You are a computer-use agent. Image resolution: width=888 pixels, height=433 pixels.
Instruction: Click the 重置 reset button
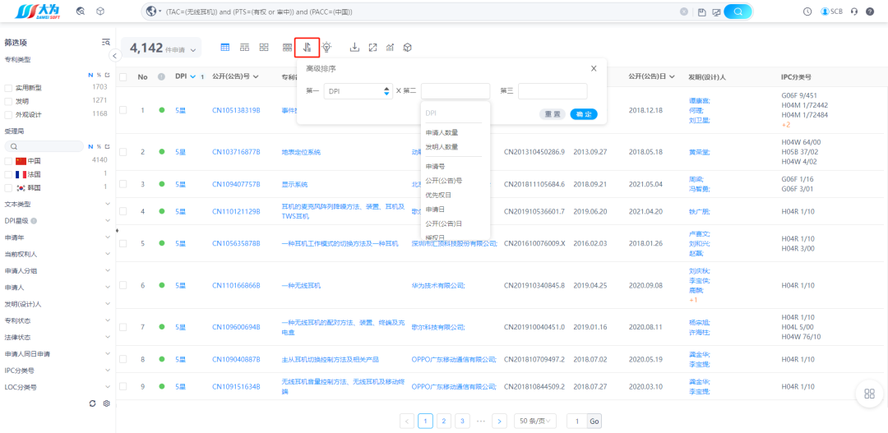pos(553,113)
